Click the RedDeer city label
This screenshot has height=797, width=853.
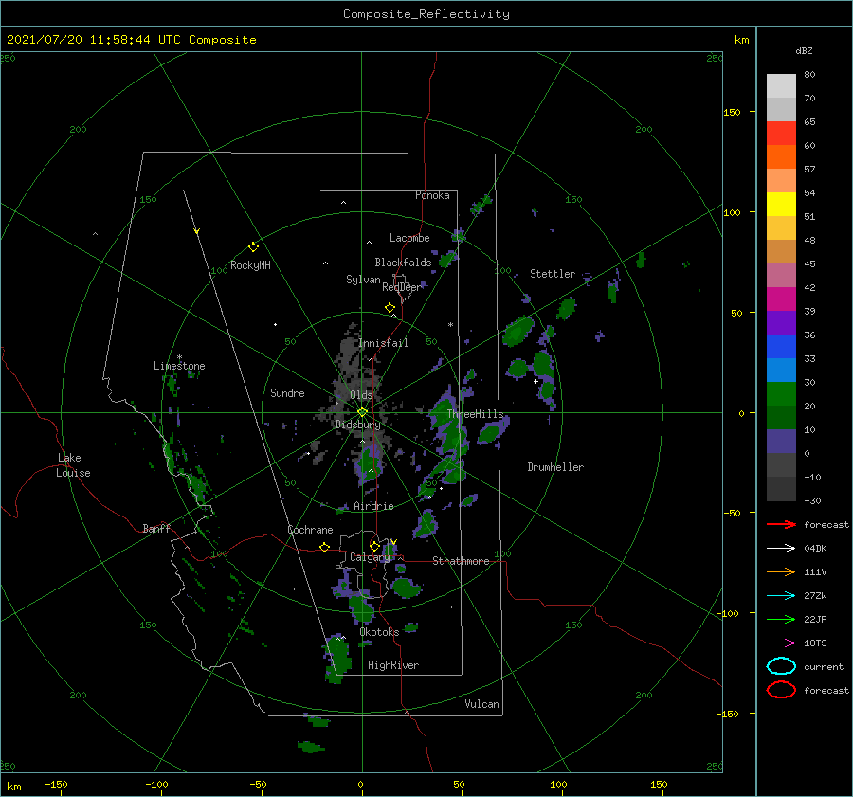[402, 287]
